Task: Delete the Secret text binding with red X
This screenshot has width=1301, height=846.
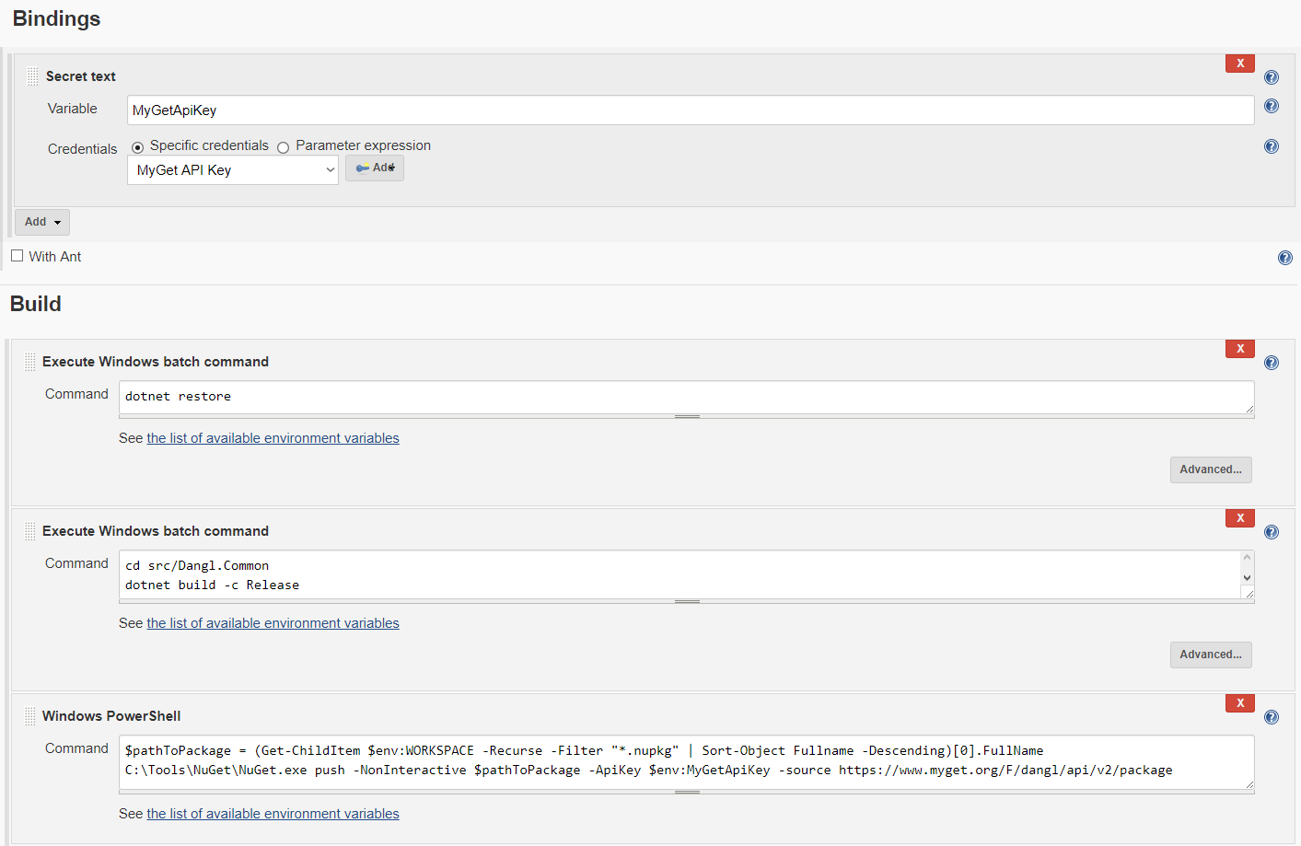Action: (1240, 64)
